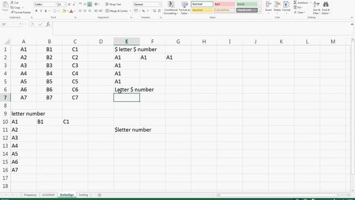Click the Orientation text angle icon
355x200 pixels.
96,4
